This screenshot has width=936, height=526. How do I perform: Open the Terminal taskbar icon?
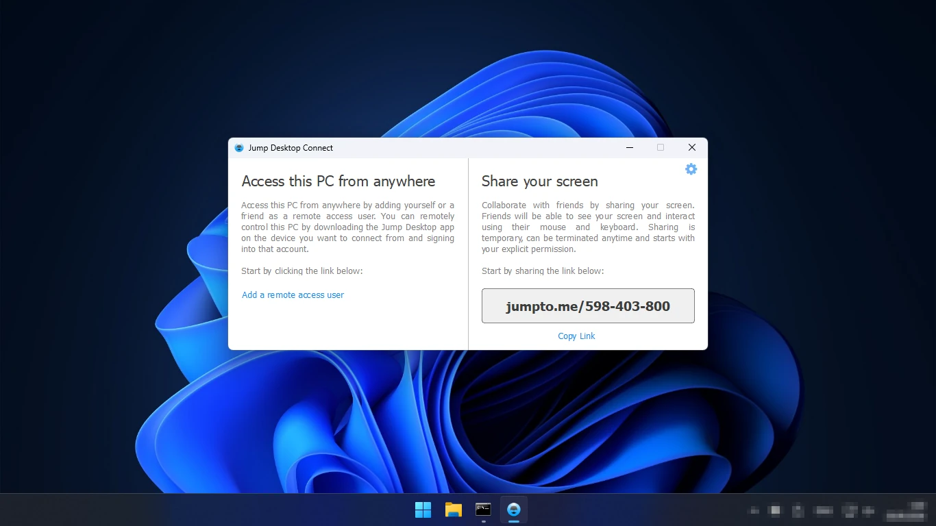483,510
